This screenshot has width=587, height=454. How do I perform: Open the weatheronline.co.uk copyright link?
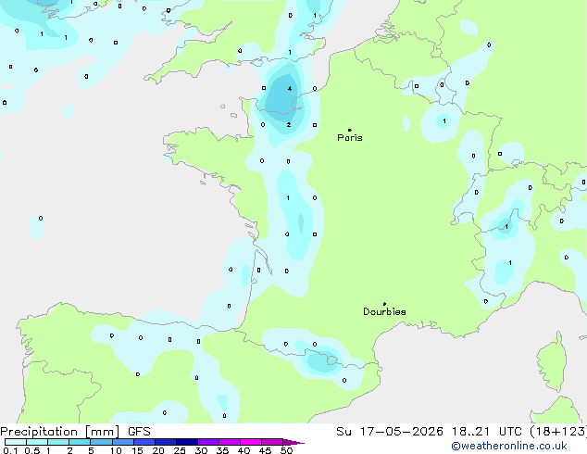point(509,446)
